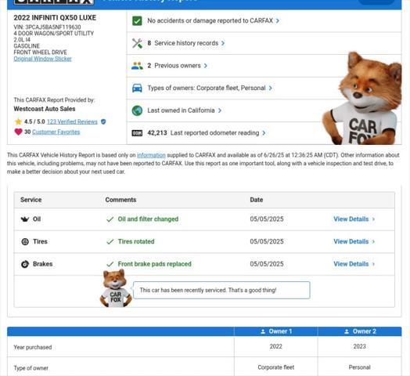Click the Comments column header

(x=120, y=200)
